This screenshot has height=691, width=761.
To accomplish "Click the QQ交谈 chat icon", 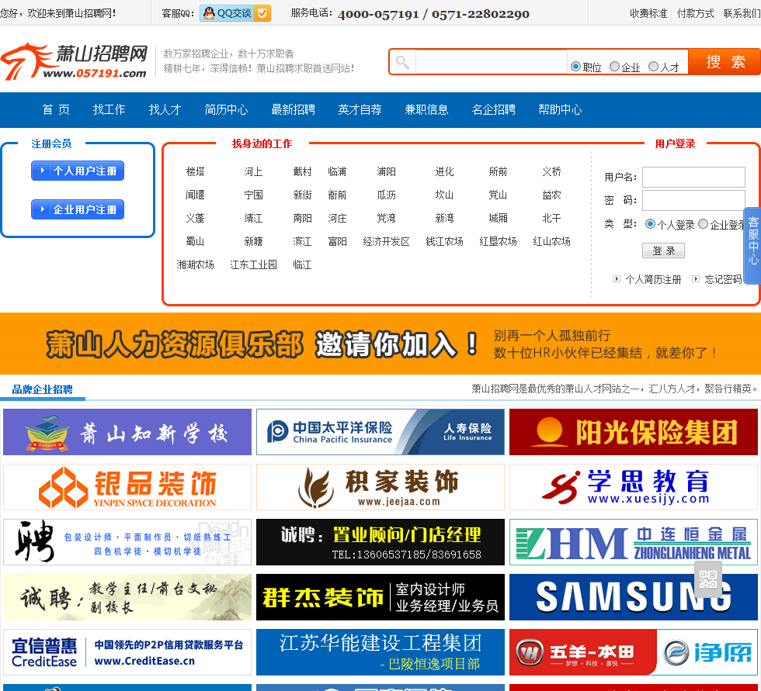I will pos(235,13).
